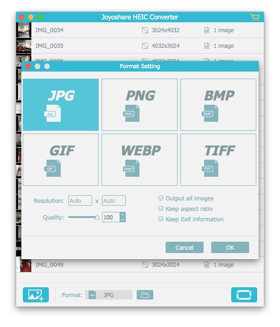Pick the BMP format tile
The image size is (280, 327).
click(x=218, y=105)
